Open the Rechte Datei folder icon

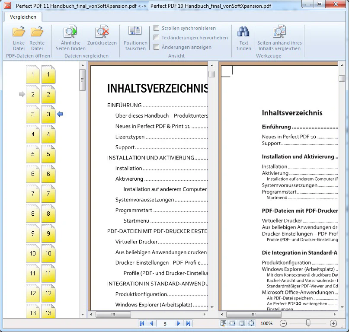pyautogui.click(x=37, y=32)
